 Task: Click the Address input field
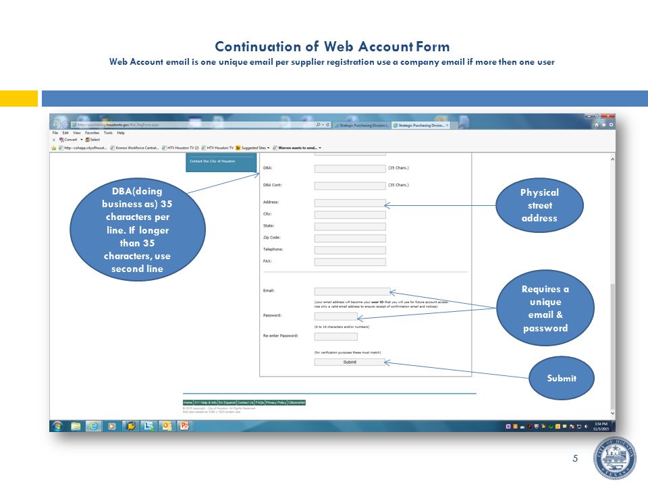click(350, 203)
